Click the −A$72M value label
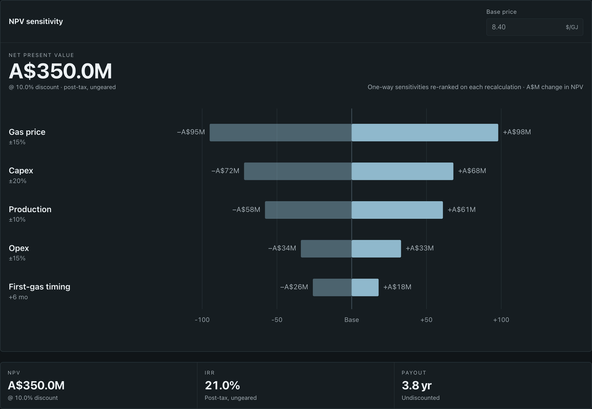 225,171
